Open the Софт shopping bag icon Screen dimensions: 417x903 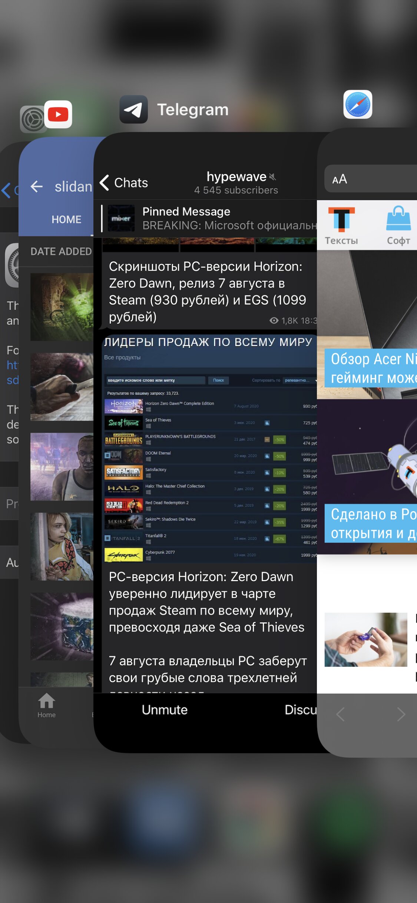tap(398, 226)
